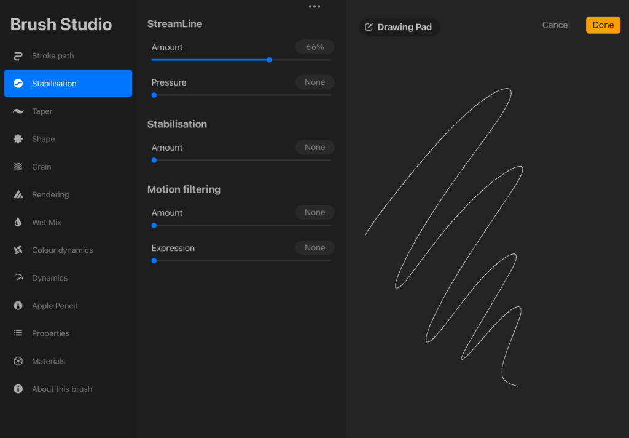Image resolution: width=629 pixels, height=438 pixels.
Task: Edit the Stabilisation Amount None value
Action: (x=315, y=148)
